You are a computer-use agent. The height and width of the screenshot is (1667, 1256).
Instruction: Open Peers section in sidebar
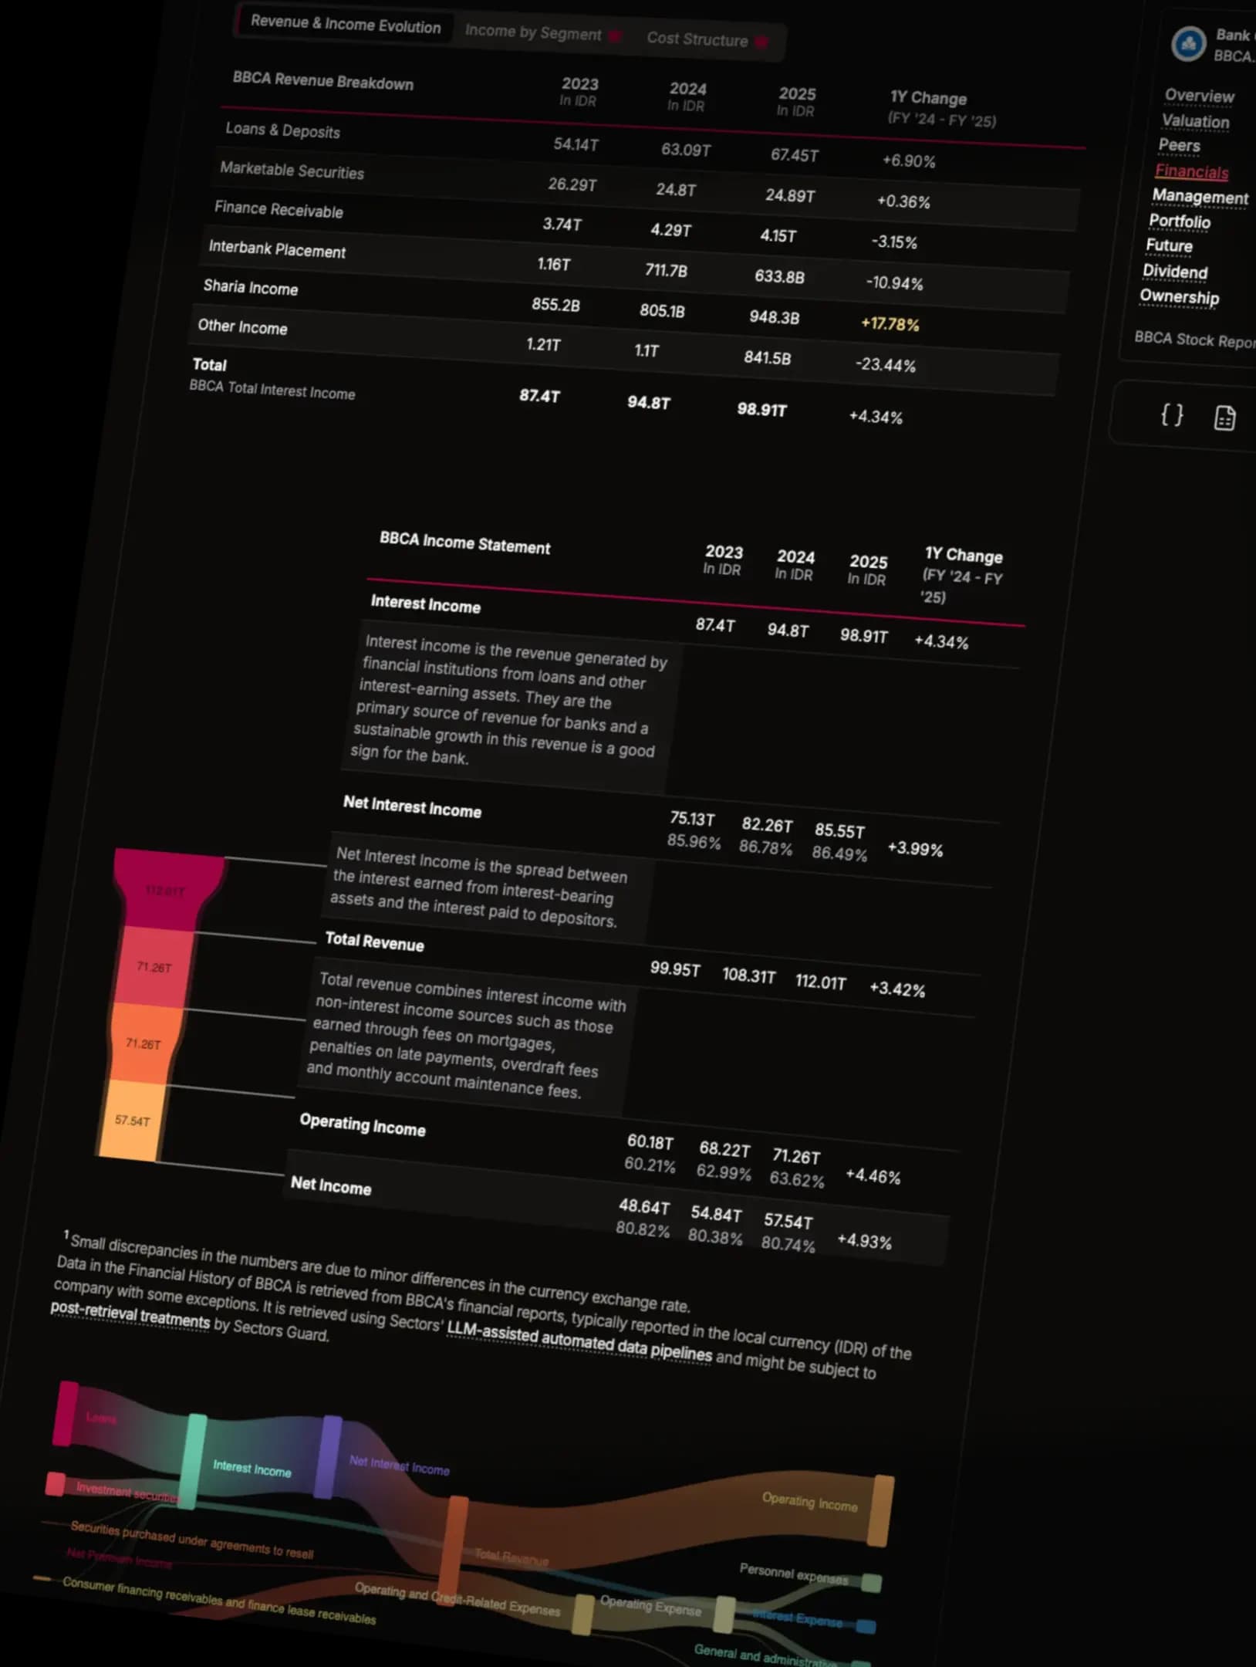(x=1179, y=145)
